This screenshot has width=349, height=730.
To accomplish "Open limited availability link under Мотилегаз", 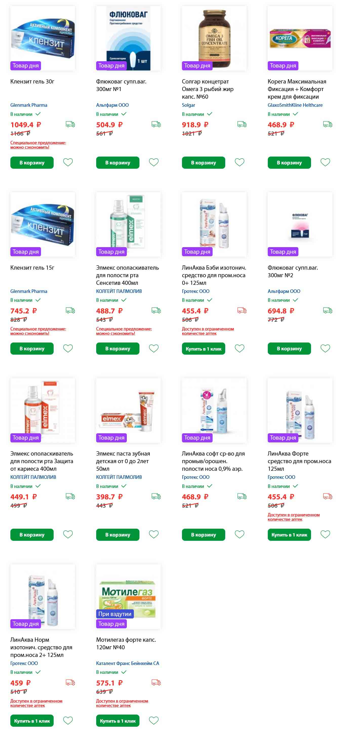I will pos(122,703).
